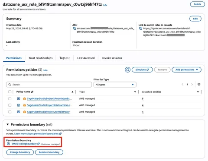Sort the Type column
Screen dimensions: 208x161
pos(135,92)
